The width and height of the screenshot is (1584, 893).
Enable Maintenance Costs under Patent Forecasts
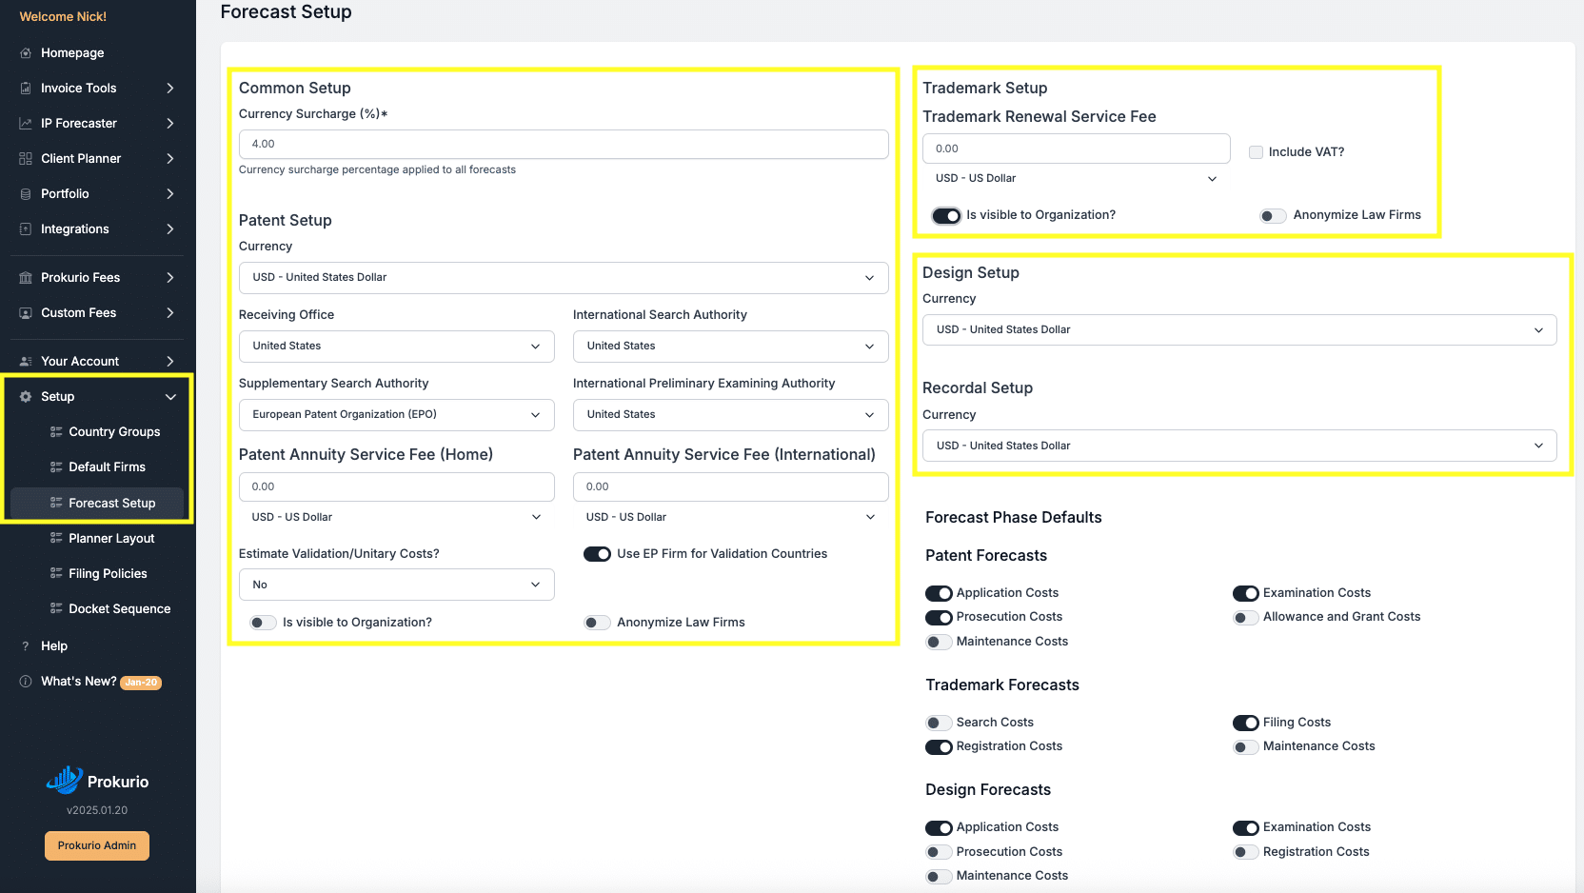click(939, 642)
